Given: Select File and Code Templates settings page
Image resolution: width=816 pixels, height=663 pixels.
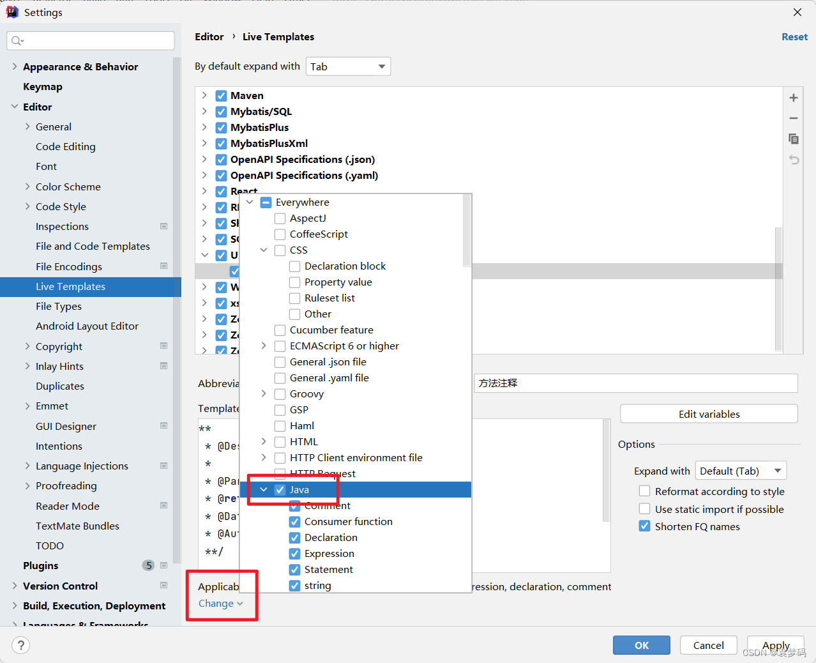Looking at the screenshot, I should (93, 246).
